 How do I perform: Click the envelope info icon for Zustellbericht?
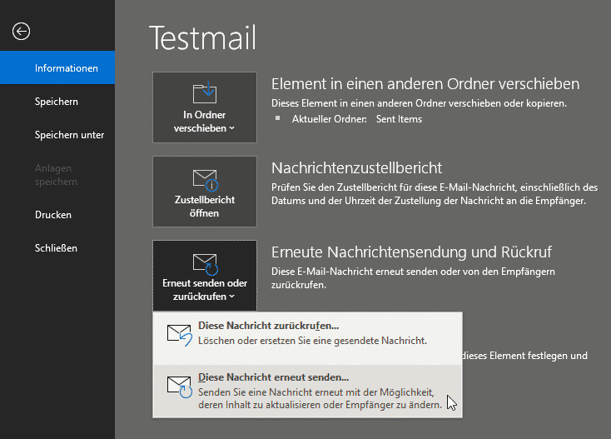click(205, 178)
